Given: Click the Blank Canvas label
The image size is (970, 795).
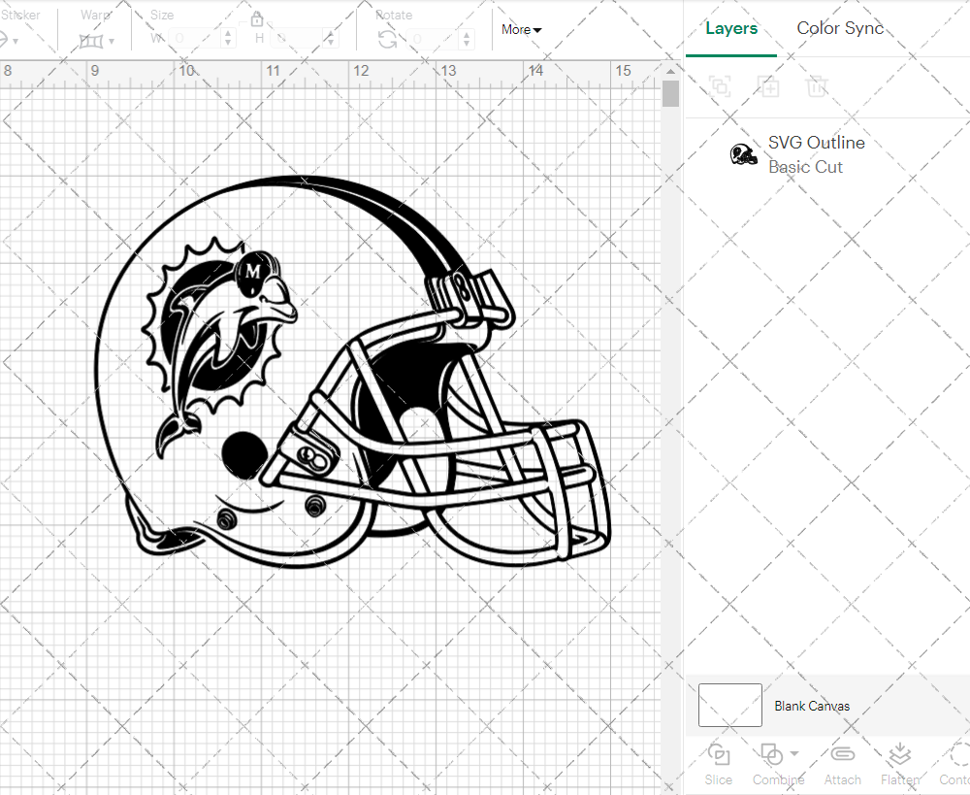Looking at the screenshot, I should pos(812,706).
